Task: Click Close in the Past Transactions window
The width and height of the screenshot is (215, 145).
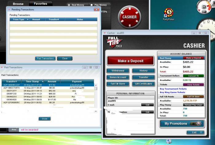Action: pos(45,119)
